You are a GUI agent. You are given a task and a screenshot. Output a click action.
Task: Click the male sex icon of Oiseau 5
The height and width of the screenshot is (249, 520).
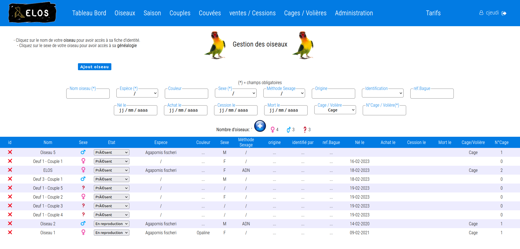[x=83, y=152]
